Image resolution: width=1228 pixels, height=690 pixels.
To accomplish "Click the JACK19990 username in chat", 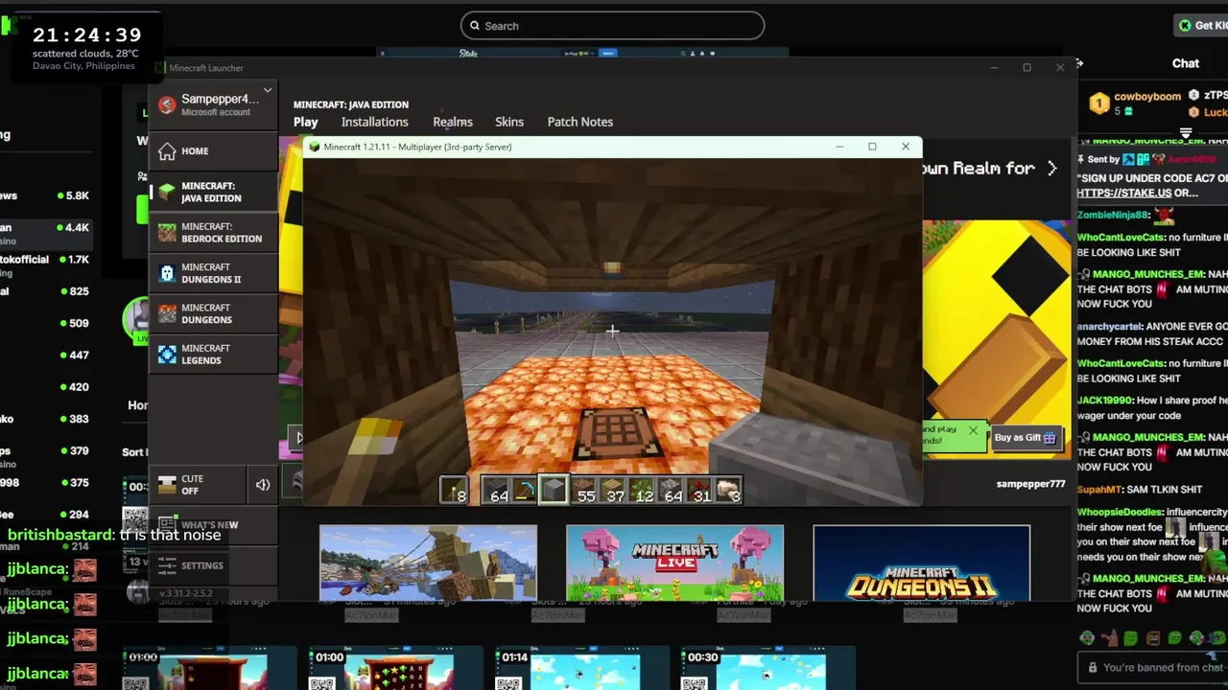I will pyautogui.click(x=1105, y=401).
